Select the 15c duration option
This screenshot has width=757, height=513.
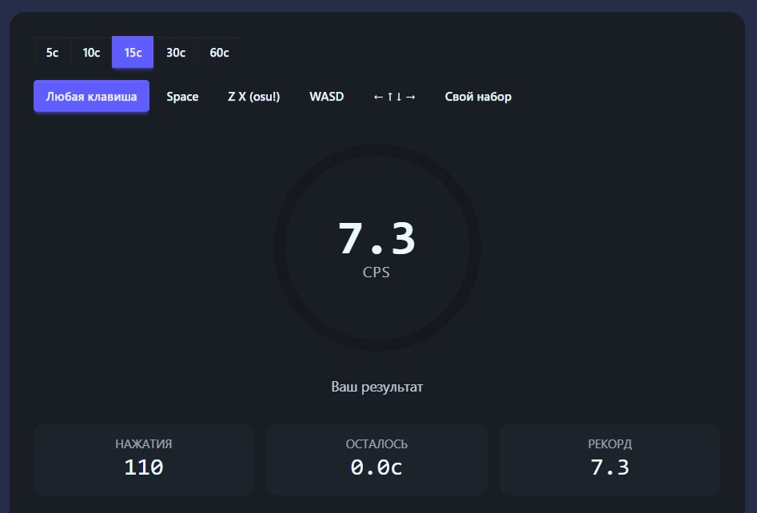coord(133,52)
